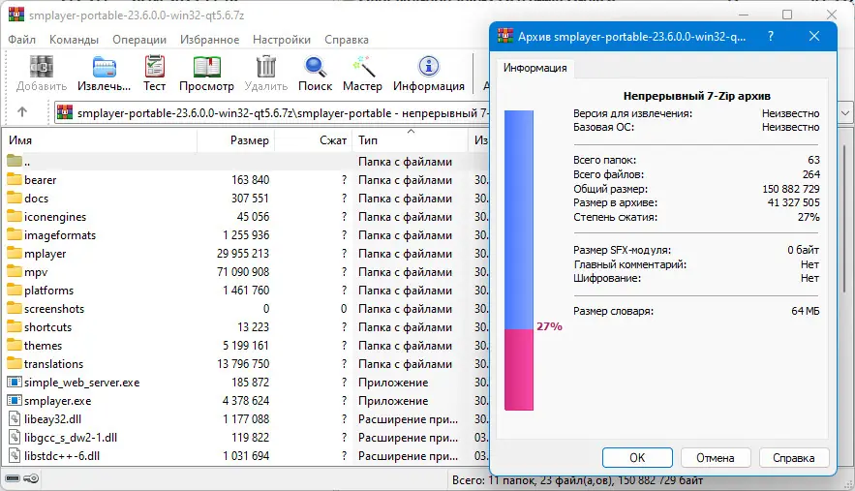Click the Отмена button

click(x=716, y=458)
